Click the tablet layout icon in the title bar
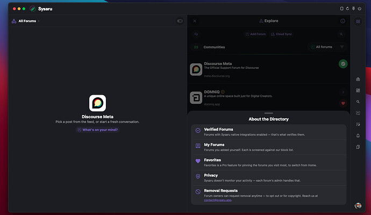 point(341,9)
